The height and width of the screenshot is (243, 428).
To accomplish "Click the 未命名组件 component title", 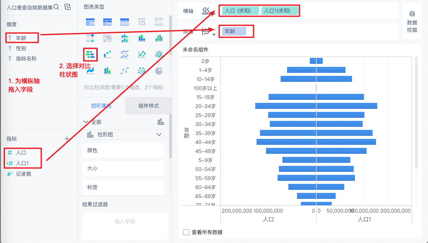I will click(x=196, y=50).
